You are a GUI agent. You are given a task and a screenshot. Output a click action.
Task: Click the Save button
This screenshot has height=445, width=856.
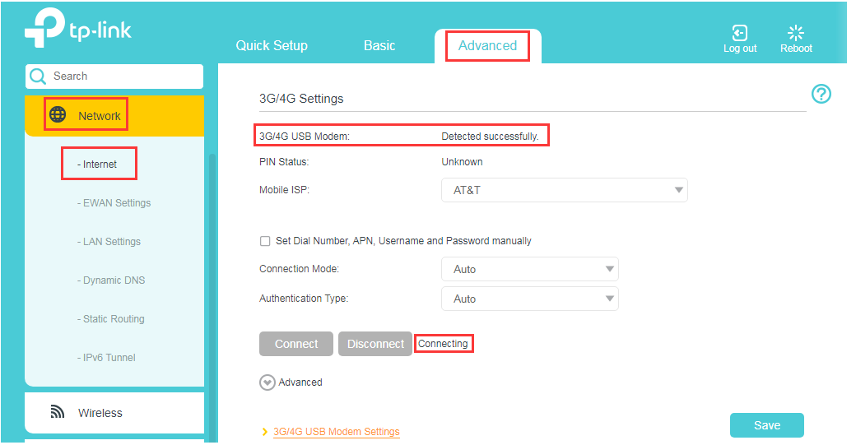click(x=766, y=425)
